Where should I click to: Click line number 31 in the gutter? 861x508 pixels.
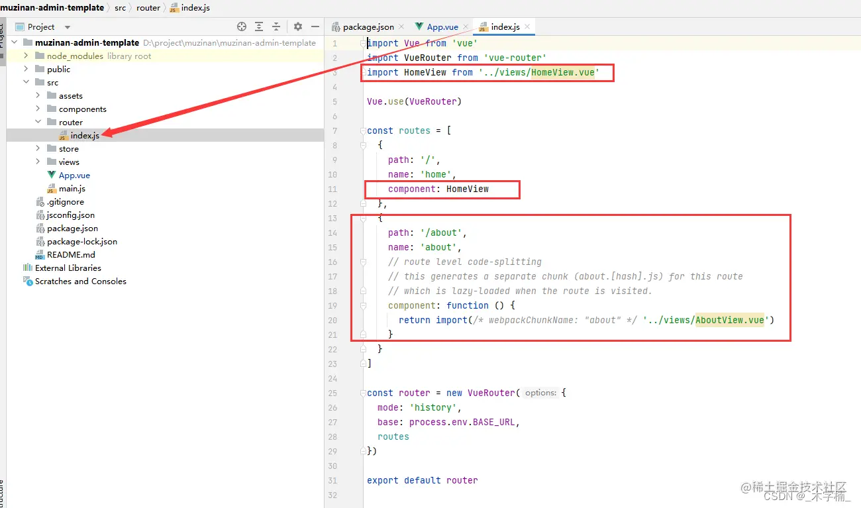[x=332, y=481]
